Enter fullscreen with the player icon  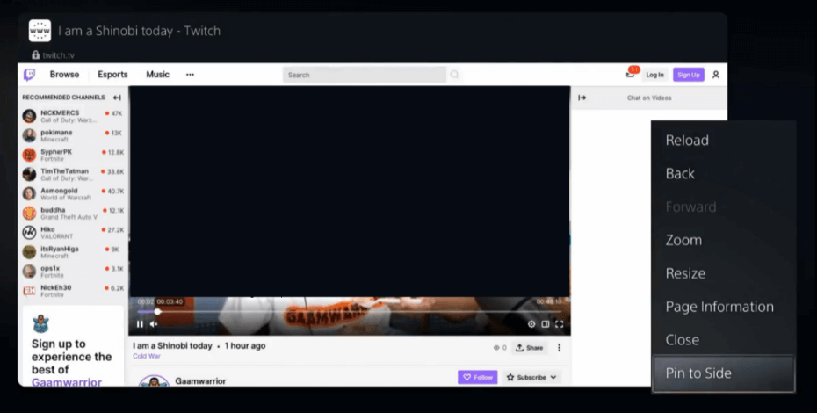559,324
